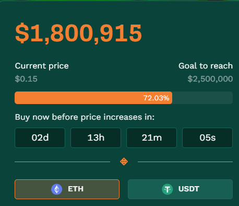
Task: Click the orange diamond divider icon
Action: point(124,162)
